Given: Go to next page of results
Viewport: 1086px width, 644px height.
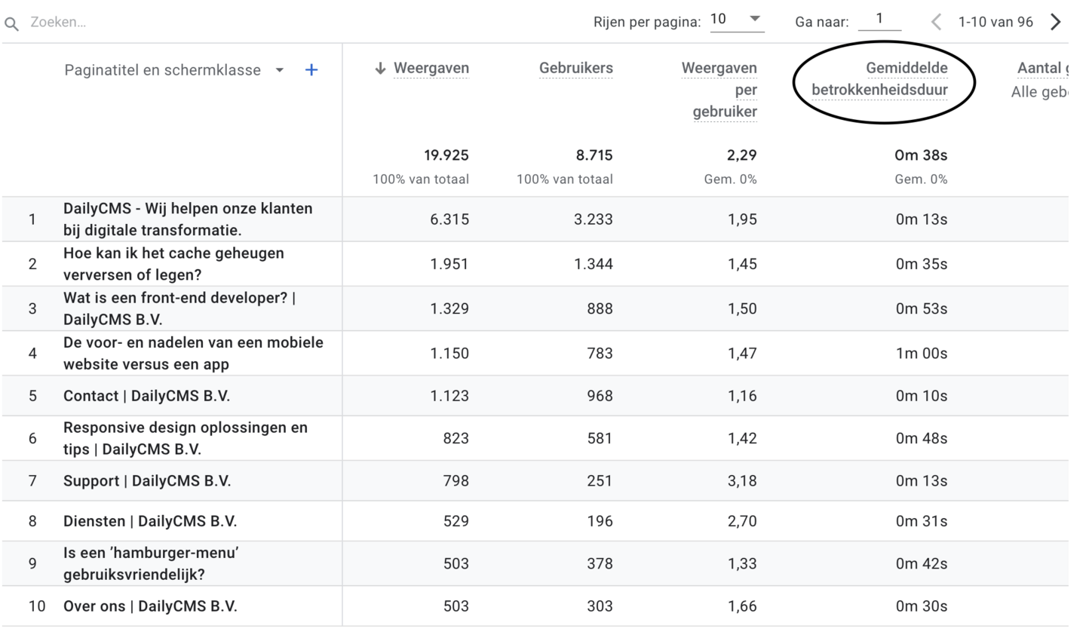Looking at the screenshot, I should click(x=1056, y=22).
